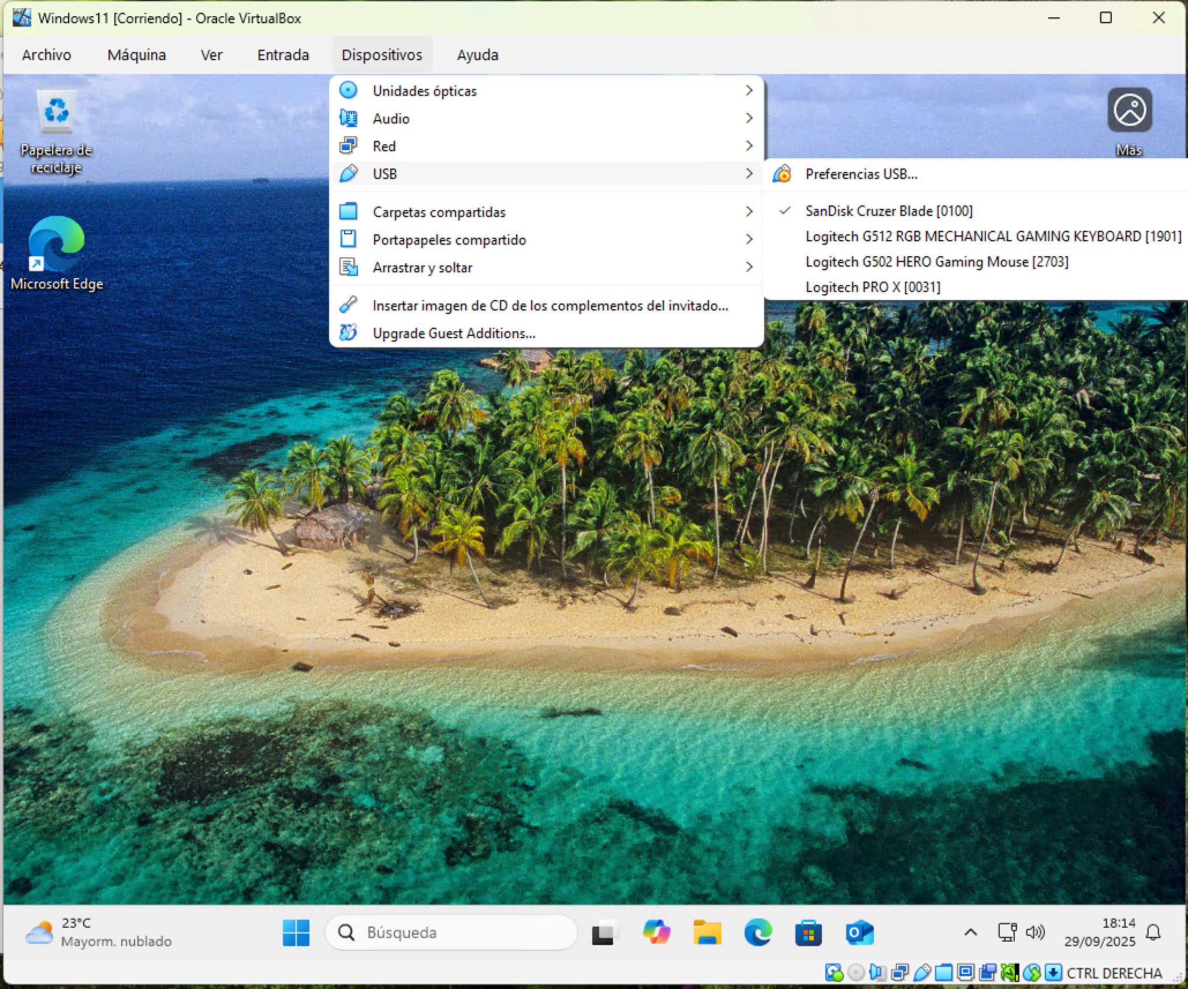Click Insertar imagen de CD de los complementos
Viewport: 1188px width, 989px height.
coord(547,305)
